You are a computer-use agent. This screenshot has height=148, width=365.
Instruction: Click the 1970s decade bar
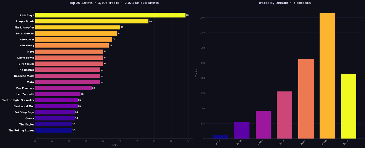242,130
